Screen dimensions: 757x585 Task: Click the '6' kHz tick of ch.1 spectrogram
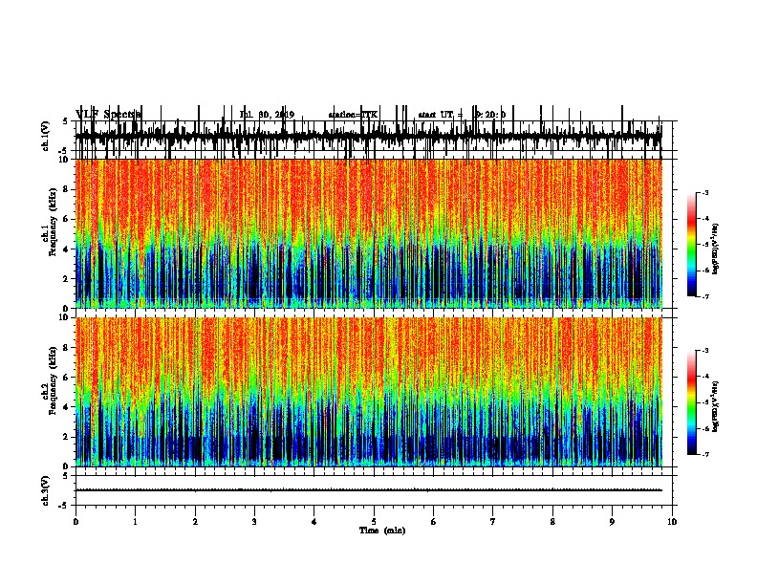click(x=66, y=219)
